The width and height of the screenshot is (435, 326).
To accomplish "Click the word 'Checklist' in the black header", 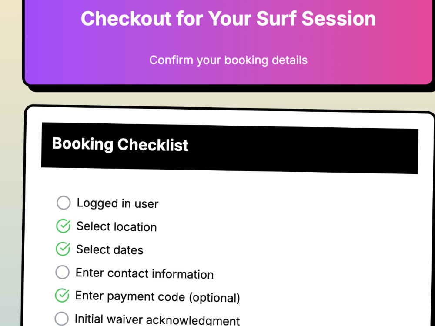I will click(x=153, y=145).
